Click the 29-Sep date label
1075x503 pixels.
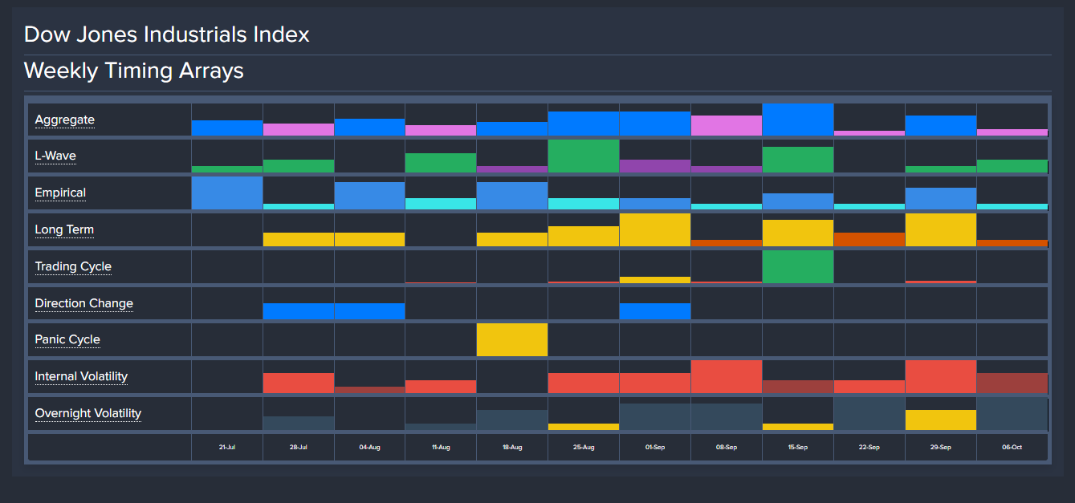[941, 447]
